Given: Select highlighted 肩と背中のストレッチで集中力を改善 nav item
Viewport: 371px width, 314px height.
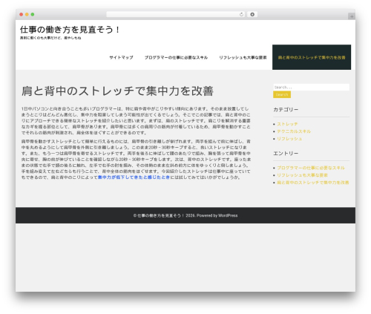Looking at the screenshot, I should pyautogui.click(x=312, y=57).
